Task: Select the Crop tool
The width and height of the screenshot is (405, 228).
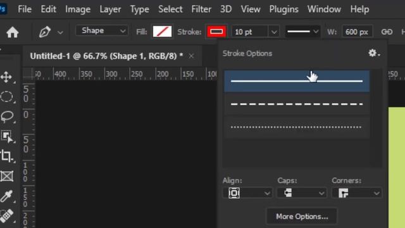Action: [x=6, y=156]
